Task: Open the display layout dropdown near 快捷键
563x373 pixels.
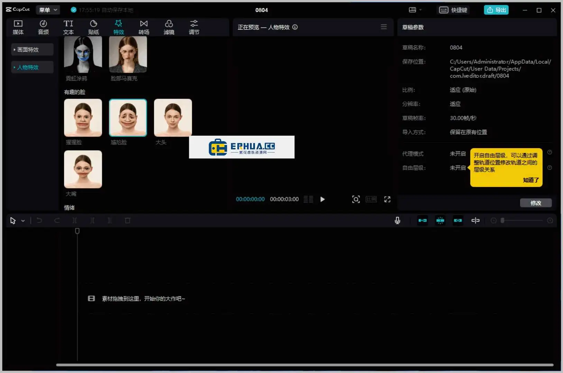Action: tap(415, 10)
